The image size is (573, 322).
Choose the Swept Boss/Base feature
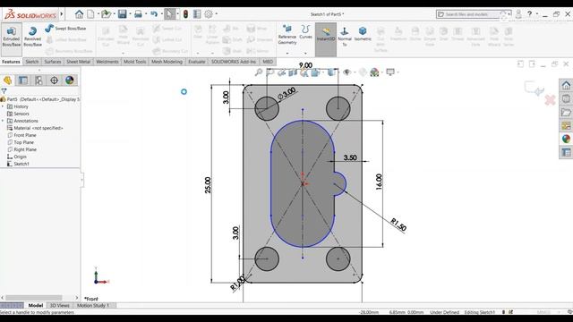[x=65, y=28]
